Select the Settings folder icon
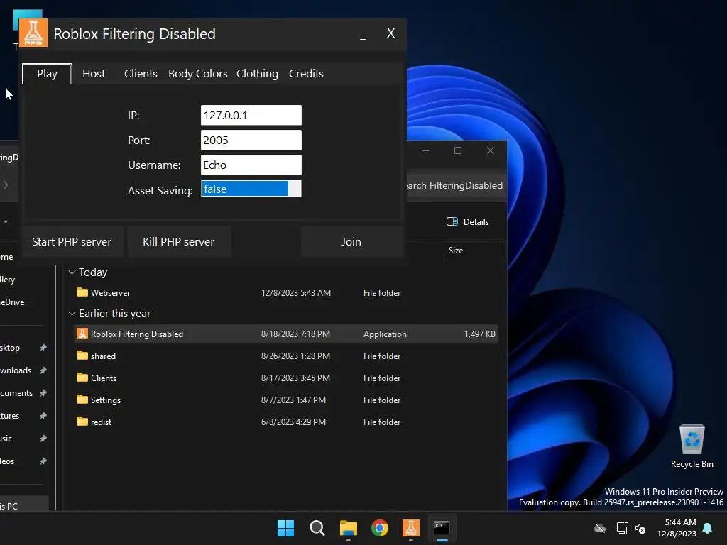The height and width of the screenshot is (545, 727). point(82,400)
